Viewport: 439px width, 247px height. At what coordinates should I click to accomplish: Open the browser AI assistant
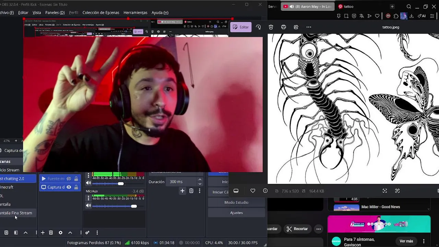tap(422, 16)
